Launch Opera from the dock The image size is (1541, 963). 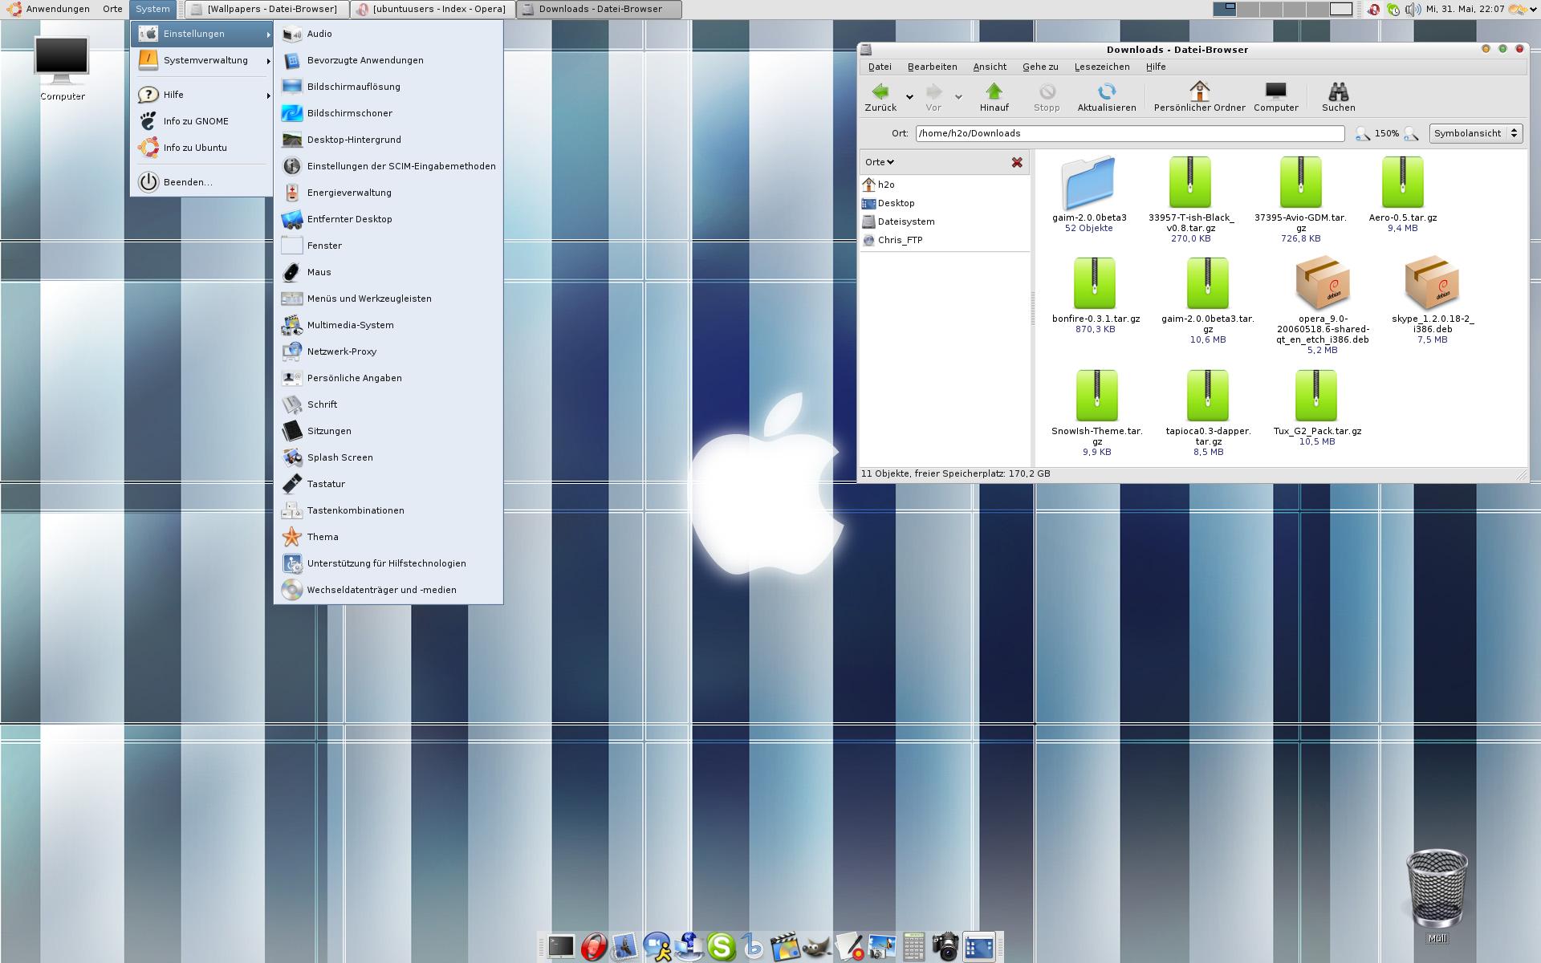pos(593,947)
